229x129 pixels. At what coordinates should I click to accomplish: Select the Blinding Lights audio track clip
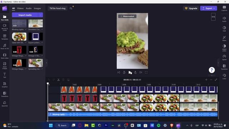click(x=133, y=114)
